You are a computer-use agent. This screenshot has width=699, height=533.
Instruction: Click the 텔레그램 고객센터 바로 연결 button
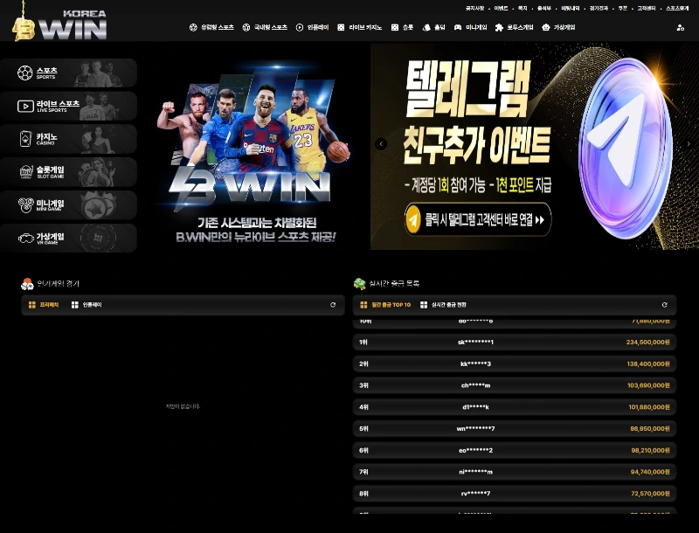(x=478, y=219)
